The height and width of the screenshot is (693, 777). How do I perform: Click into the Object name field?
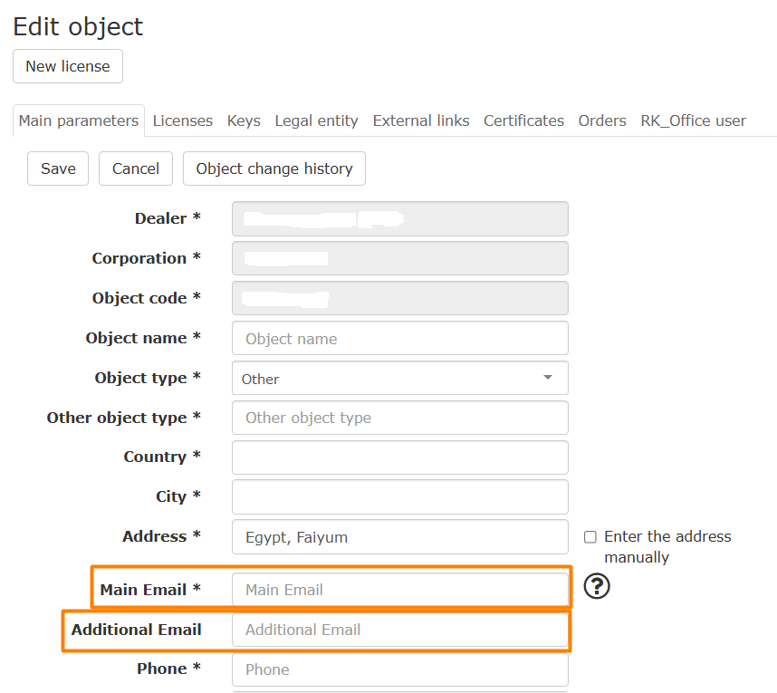click(x=399, y=339)
